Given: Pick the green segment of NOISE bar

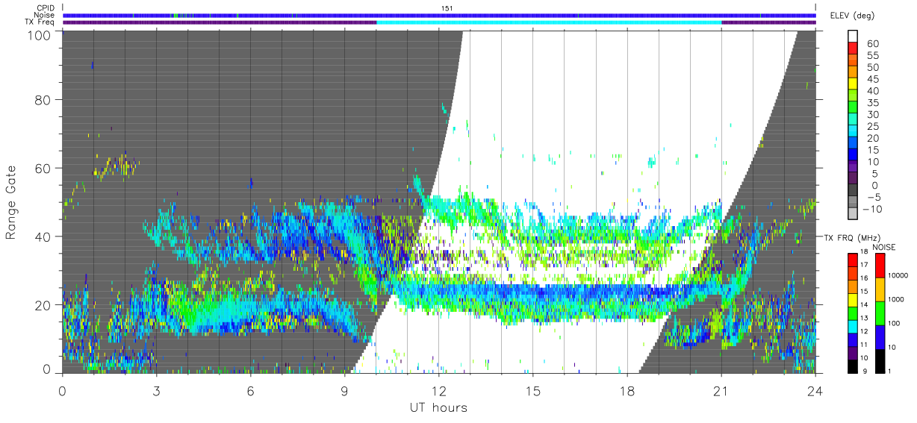Looking at the screenshot, I should pyautogui.click(x=880, y=313).
